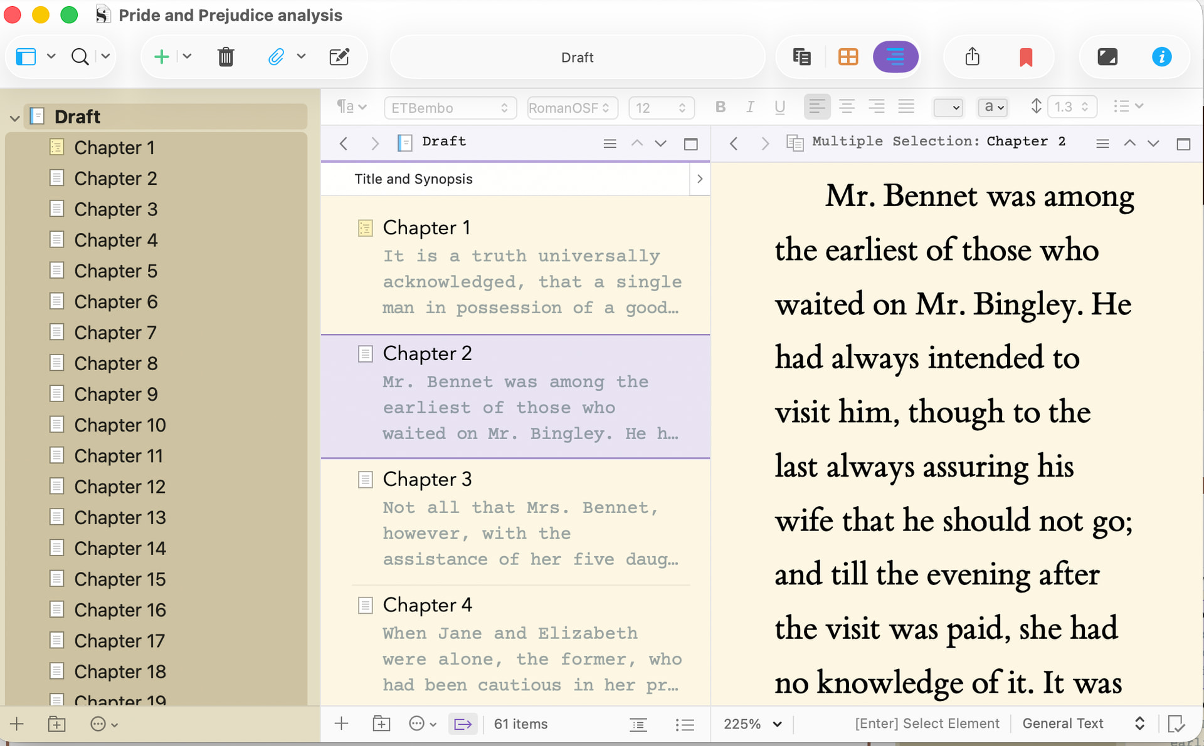Select Chapter 7 in the binder
1204x746 pixels.
(x=115, y=333)
